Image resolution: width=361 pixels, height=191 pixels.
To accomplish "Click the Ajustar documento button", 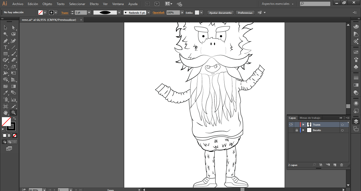I will click(220, 13).
